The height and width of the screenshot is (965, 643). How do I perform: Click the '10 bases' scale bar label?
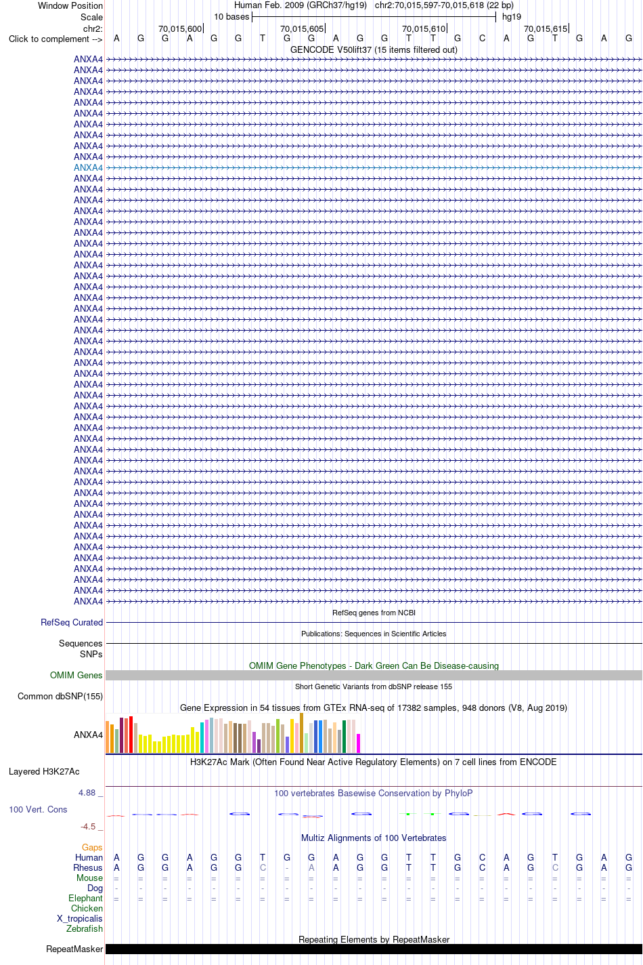point(231,17)
